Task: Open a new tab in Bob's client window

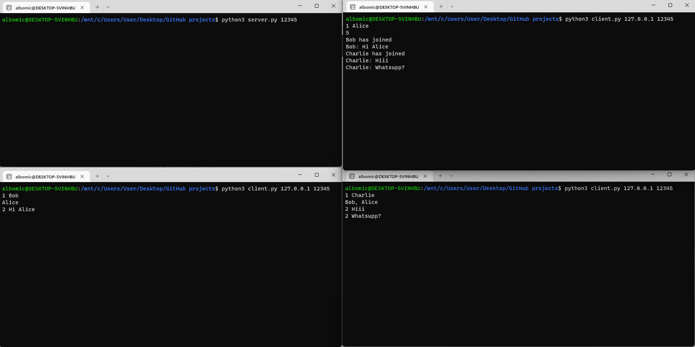Action: [97, 176]
